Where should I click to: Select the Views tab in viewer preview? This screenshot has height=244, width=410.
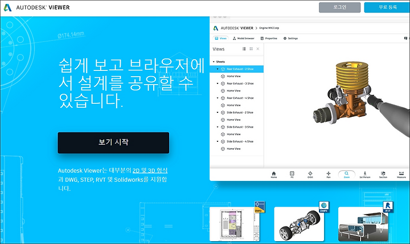coord(221,39)
